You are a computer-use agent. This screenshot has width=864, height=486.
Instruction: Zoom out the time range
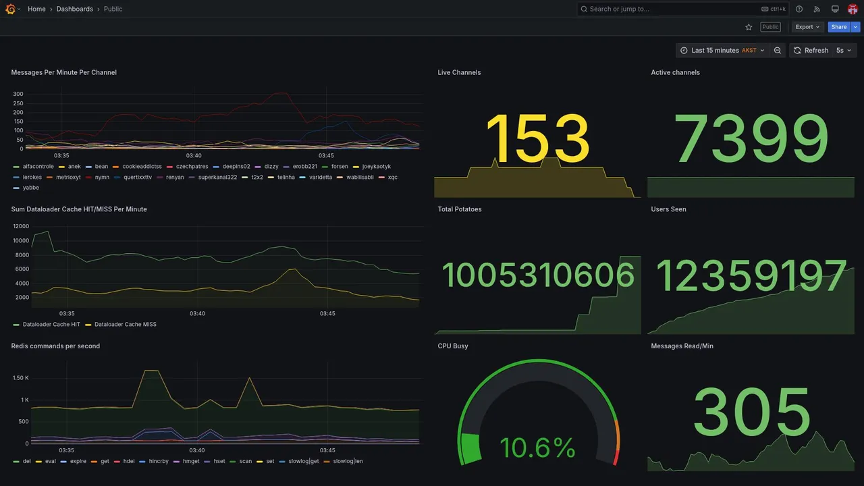coord(778,51)
